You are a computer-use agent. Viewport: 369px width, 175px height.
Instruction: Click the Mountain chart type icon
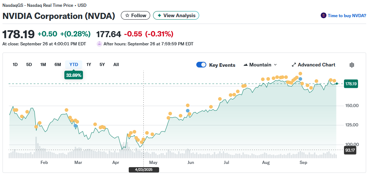pos(246,65)
